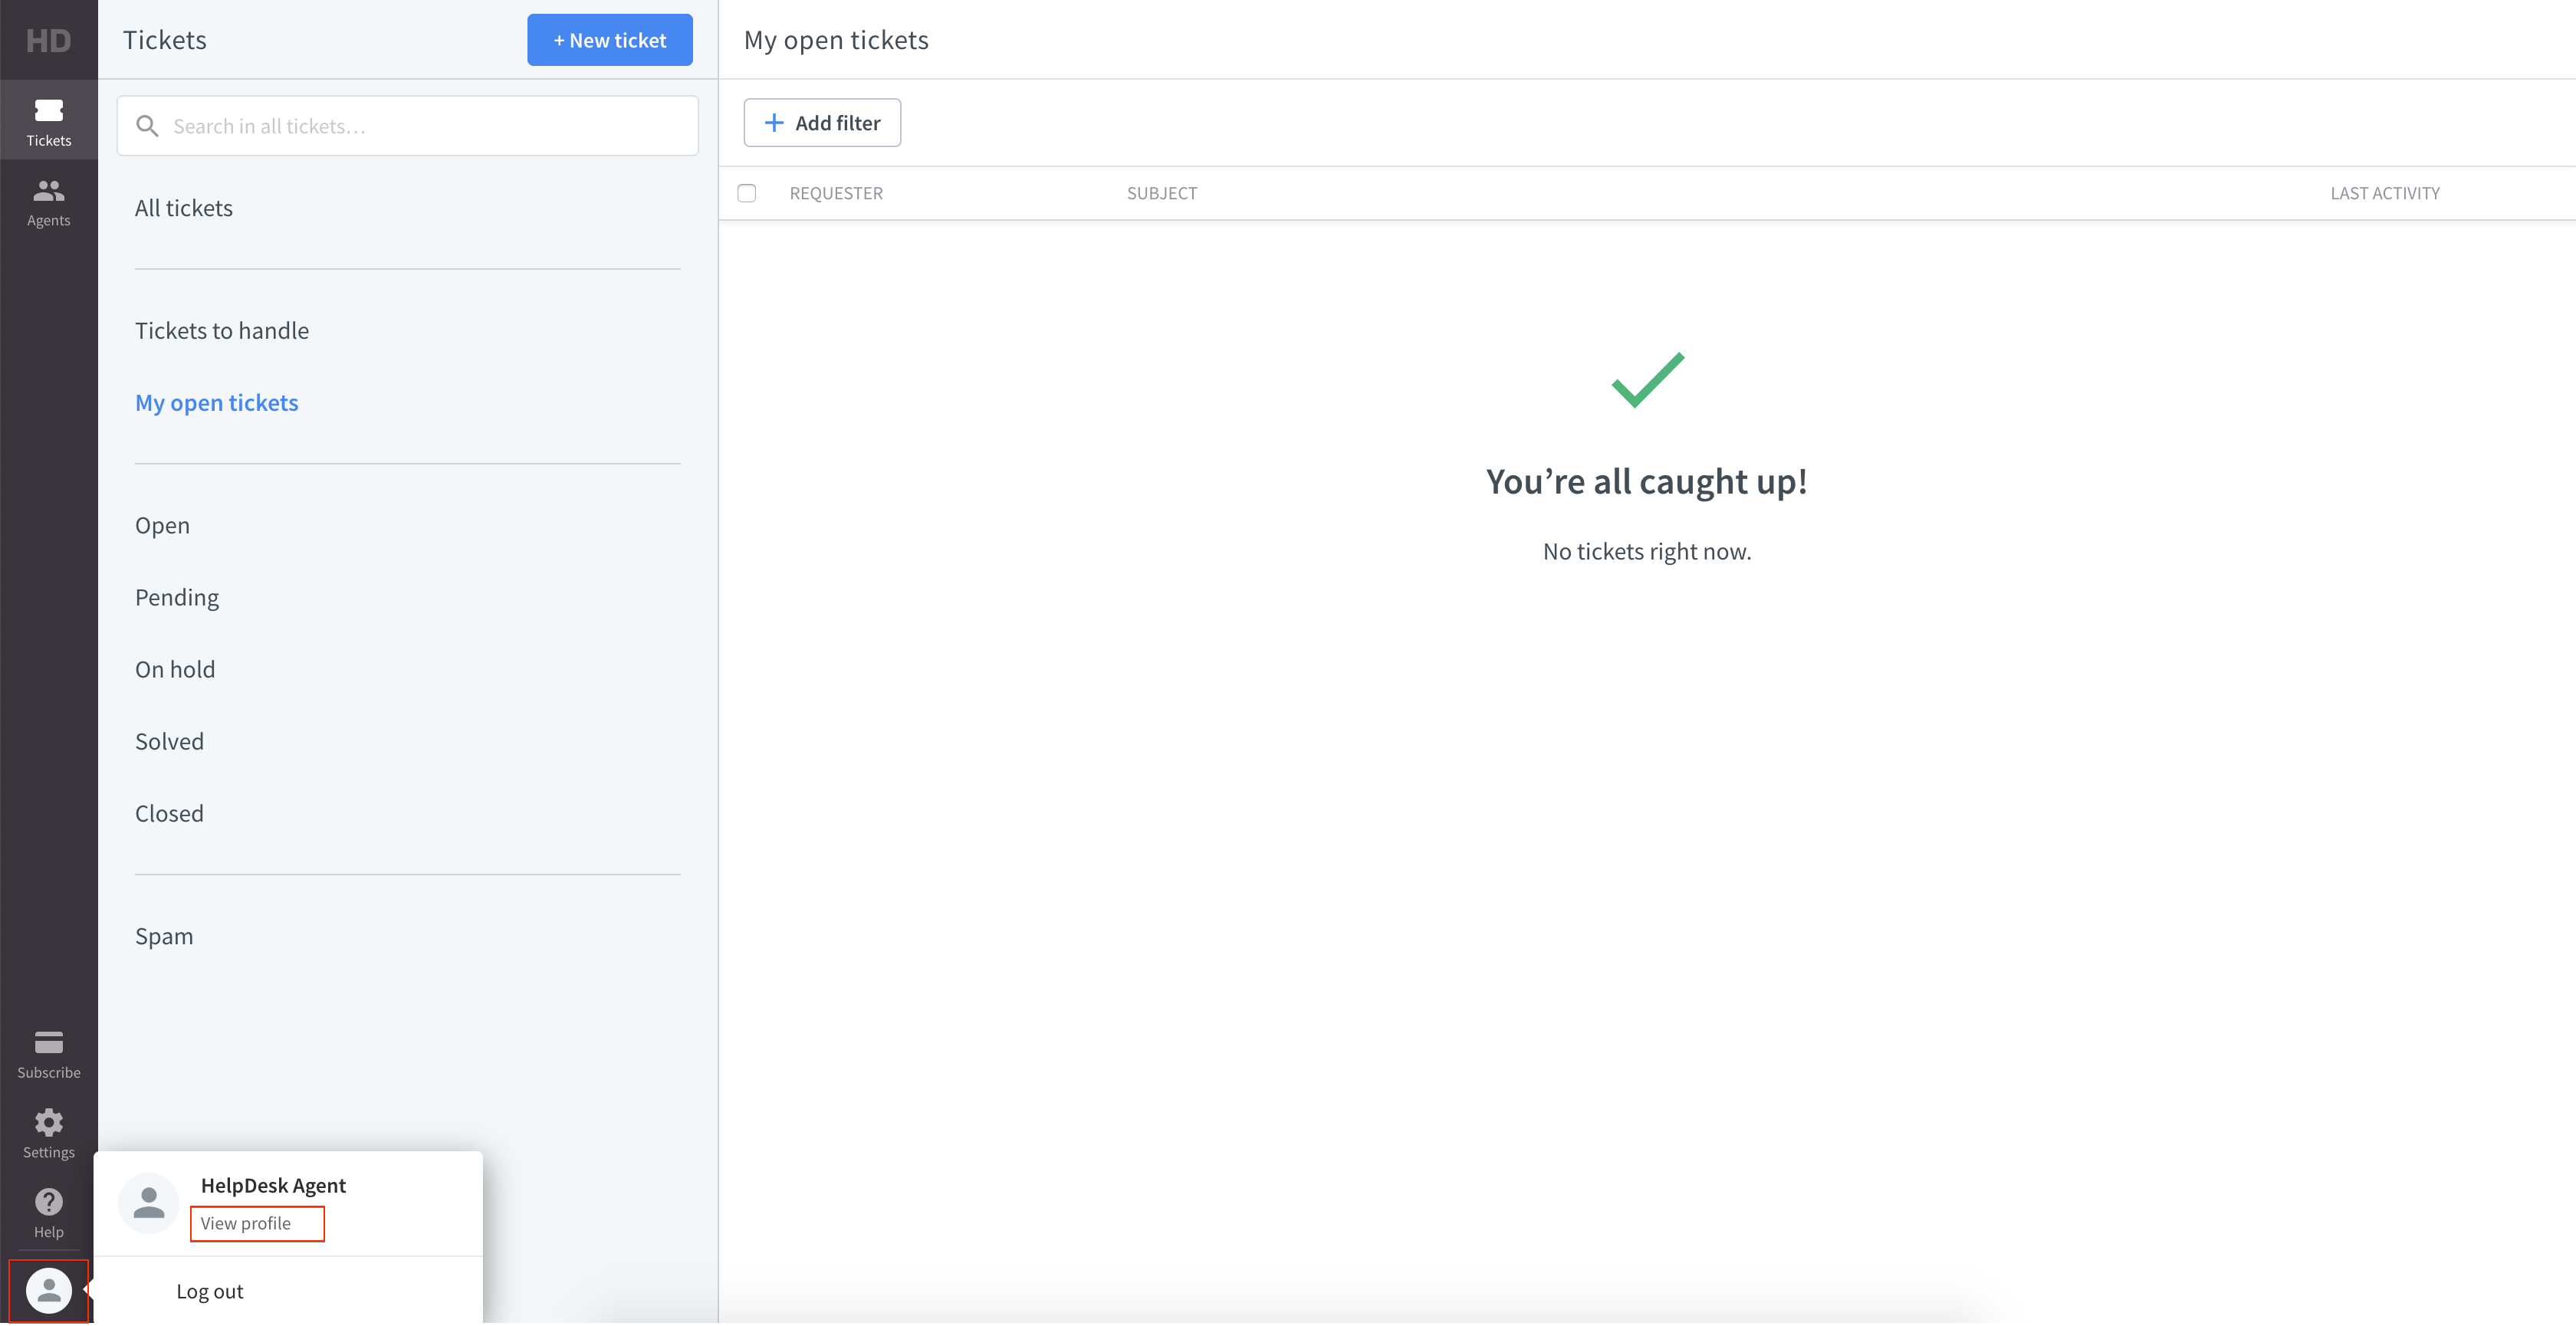The height and width of the screenshot is (1326, 2576).
Task: Open the Spam folder
Action: (164, 937)
